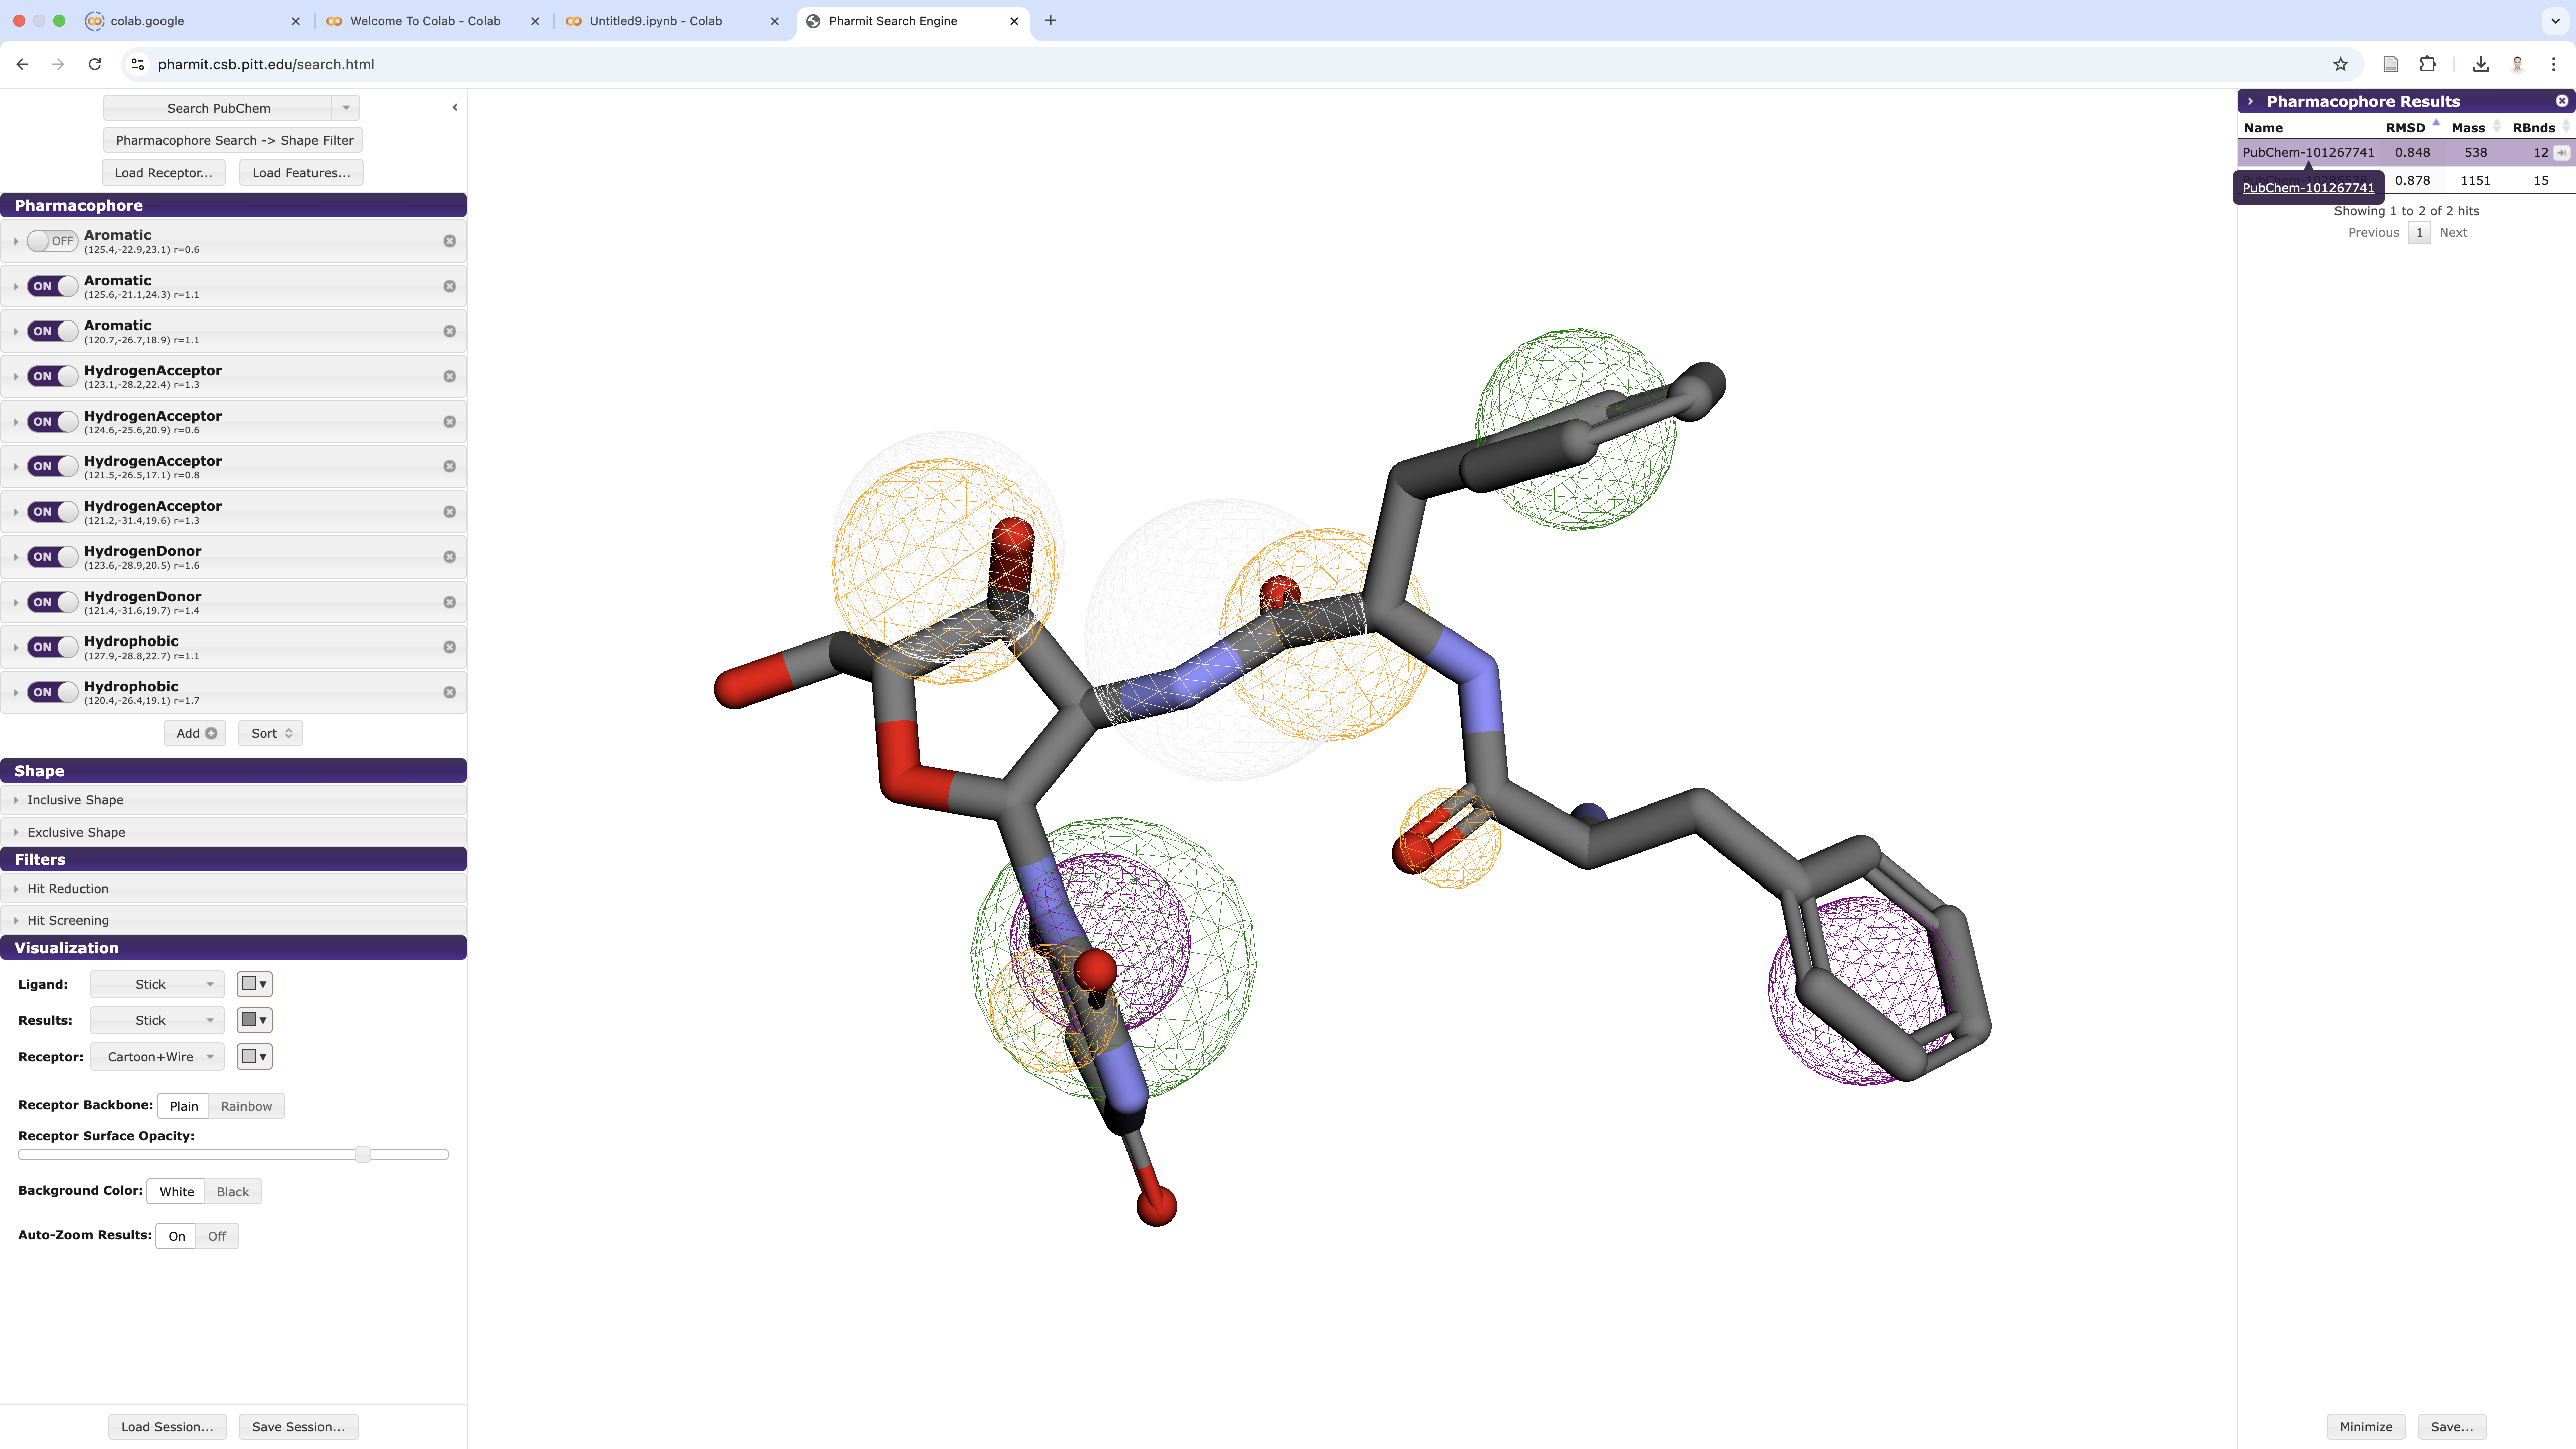This screenshot has height=1449, width=2576.
Task: Open the PubChem-101267741 link
Action: [x=2308, y=188]
